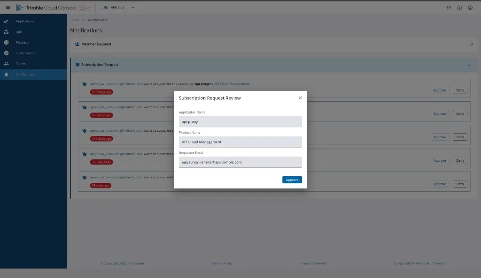Image resolution: width=481 pixels, height=278 pixels.
Task: Click the Teams people icon
Action: (6, 64)
